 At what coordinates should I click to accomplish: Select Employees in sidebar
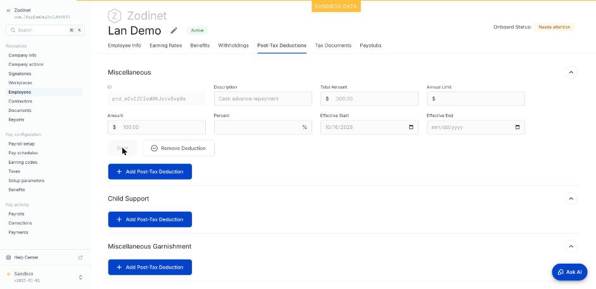pos(20,92)
